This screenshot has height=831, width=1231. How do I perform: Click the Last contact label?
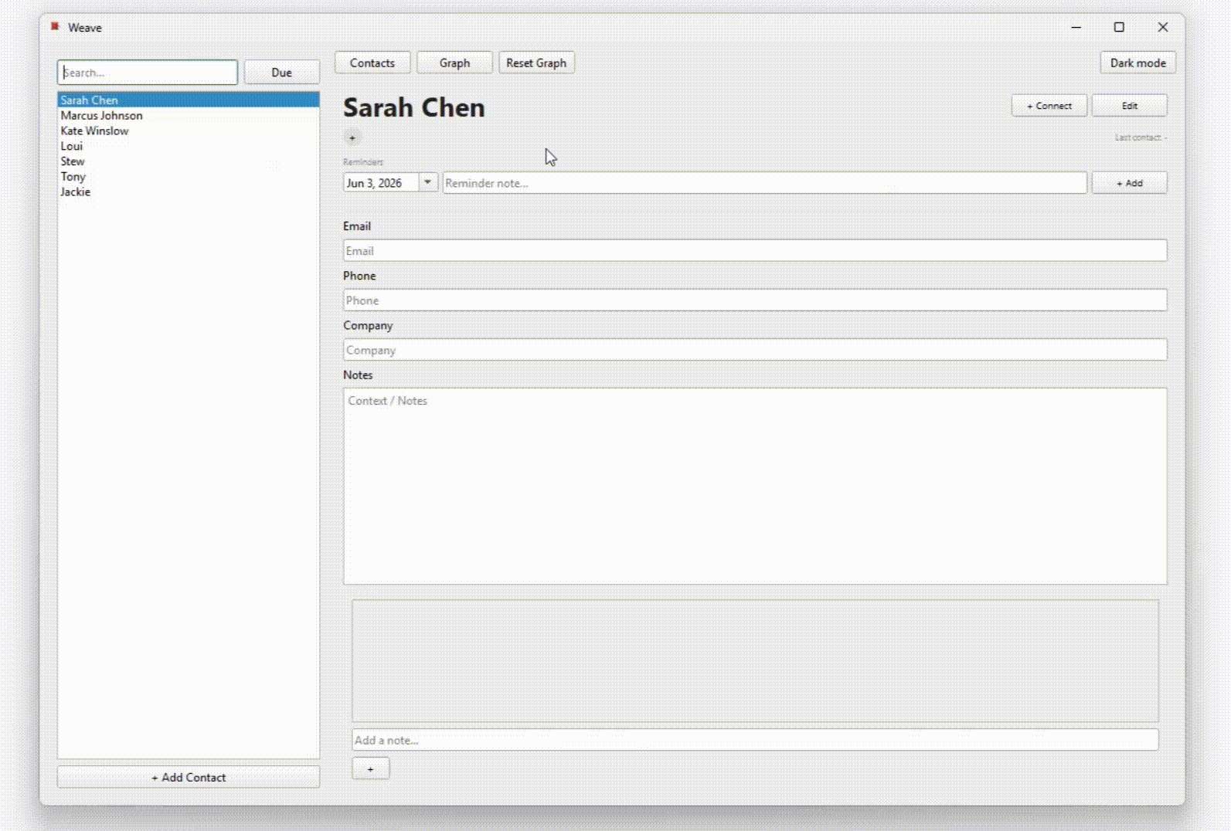(1141, 137)
